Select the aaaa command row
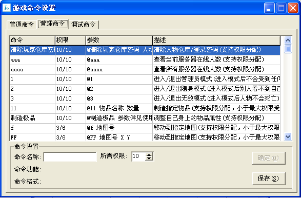Screen dimensions: 301x198 click(145, 70)
